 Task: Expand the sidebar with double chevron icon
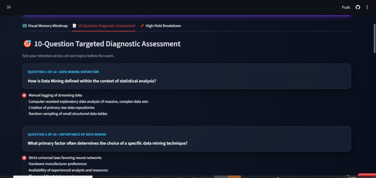[x=9, y=7]
